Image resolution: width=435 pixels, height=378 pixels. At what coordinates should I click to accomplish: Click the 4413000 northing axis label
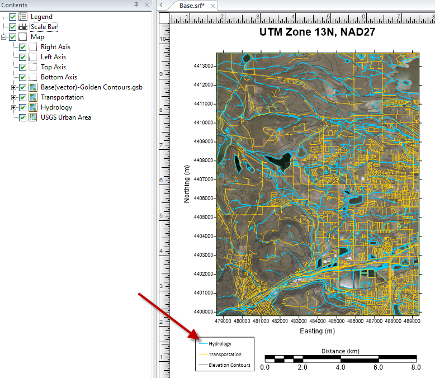204,66
